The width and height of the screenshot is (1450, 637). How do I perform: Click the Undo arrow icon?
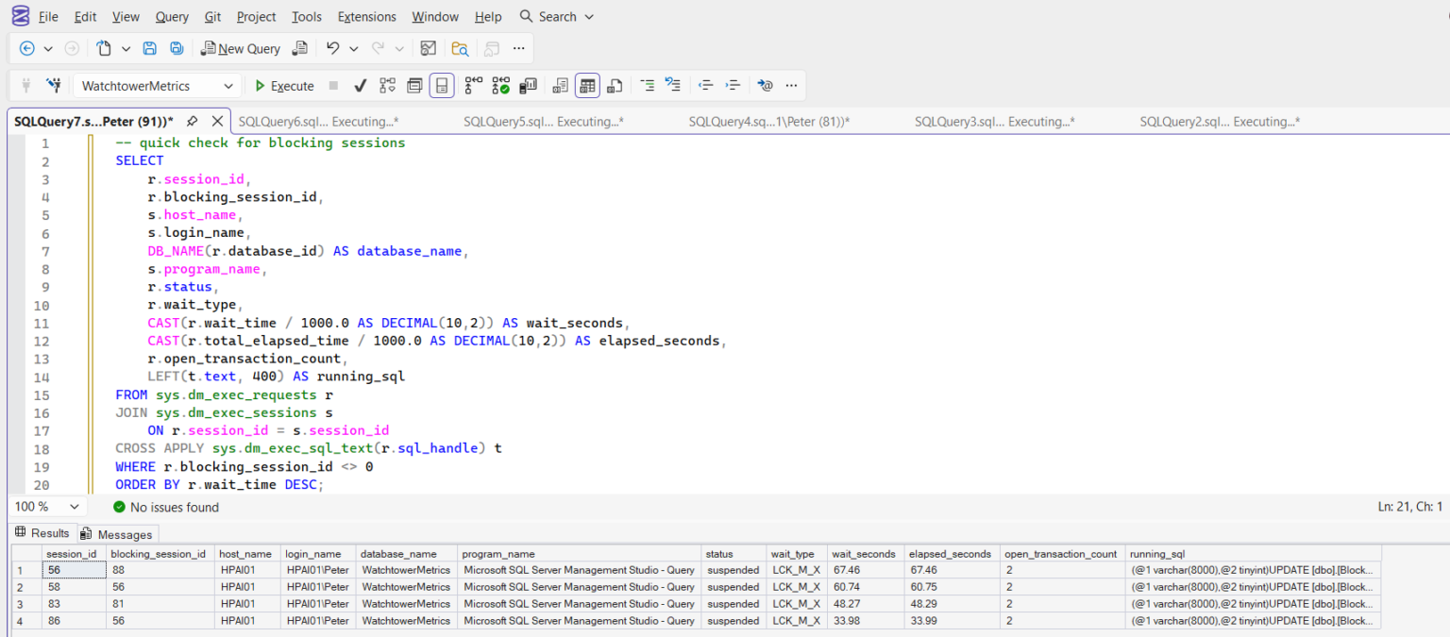point(332,48)
